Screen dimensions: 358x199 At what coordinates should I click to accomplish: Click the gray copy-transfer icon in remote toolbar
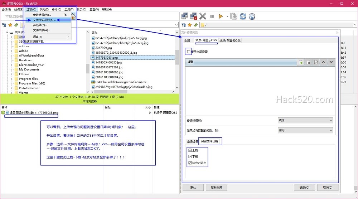234,16
